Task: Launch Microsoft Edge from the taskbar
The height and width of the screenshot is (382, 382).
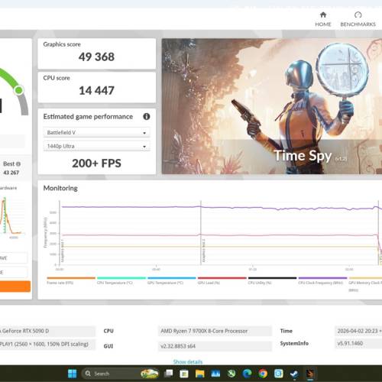Action: (x=247, y=374)
